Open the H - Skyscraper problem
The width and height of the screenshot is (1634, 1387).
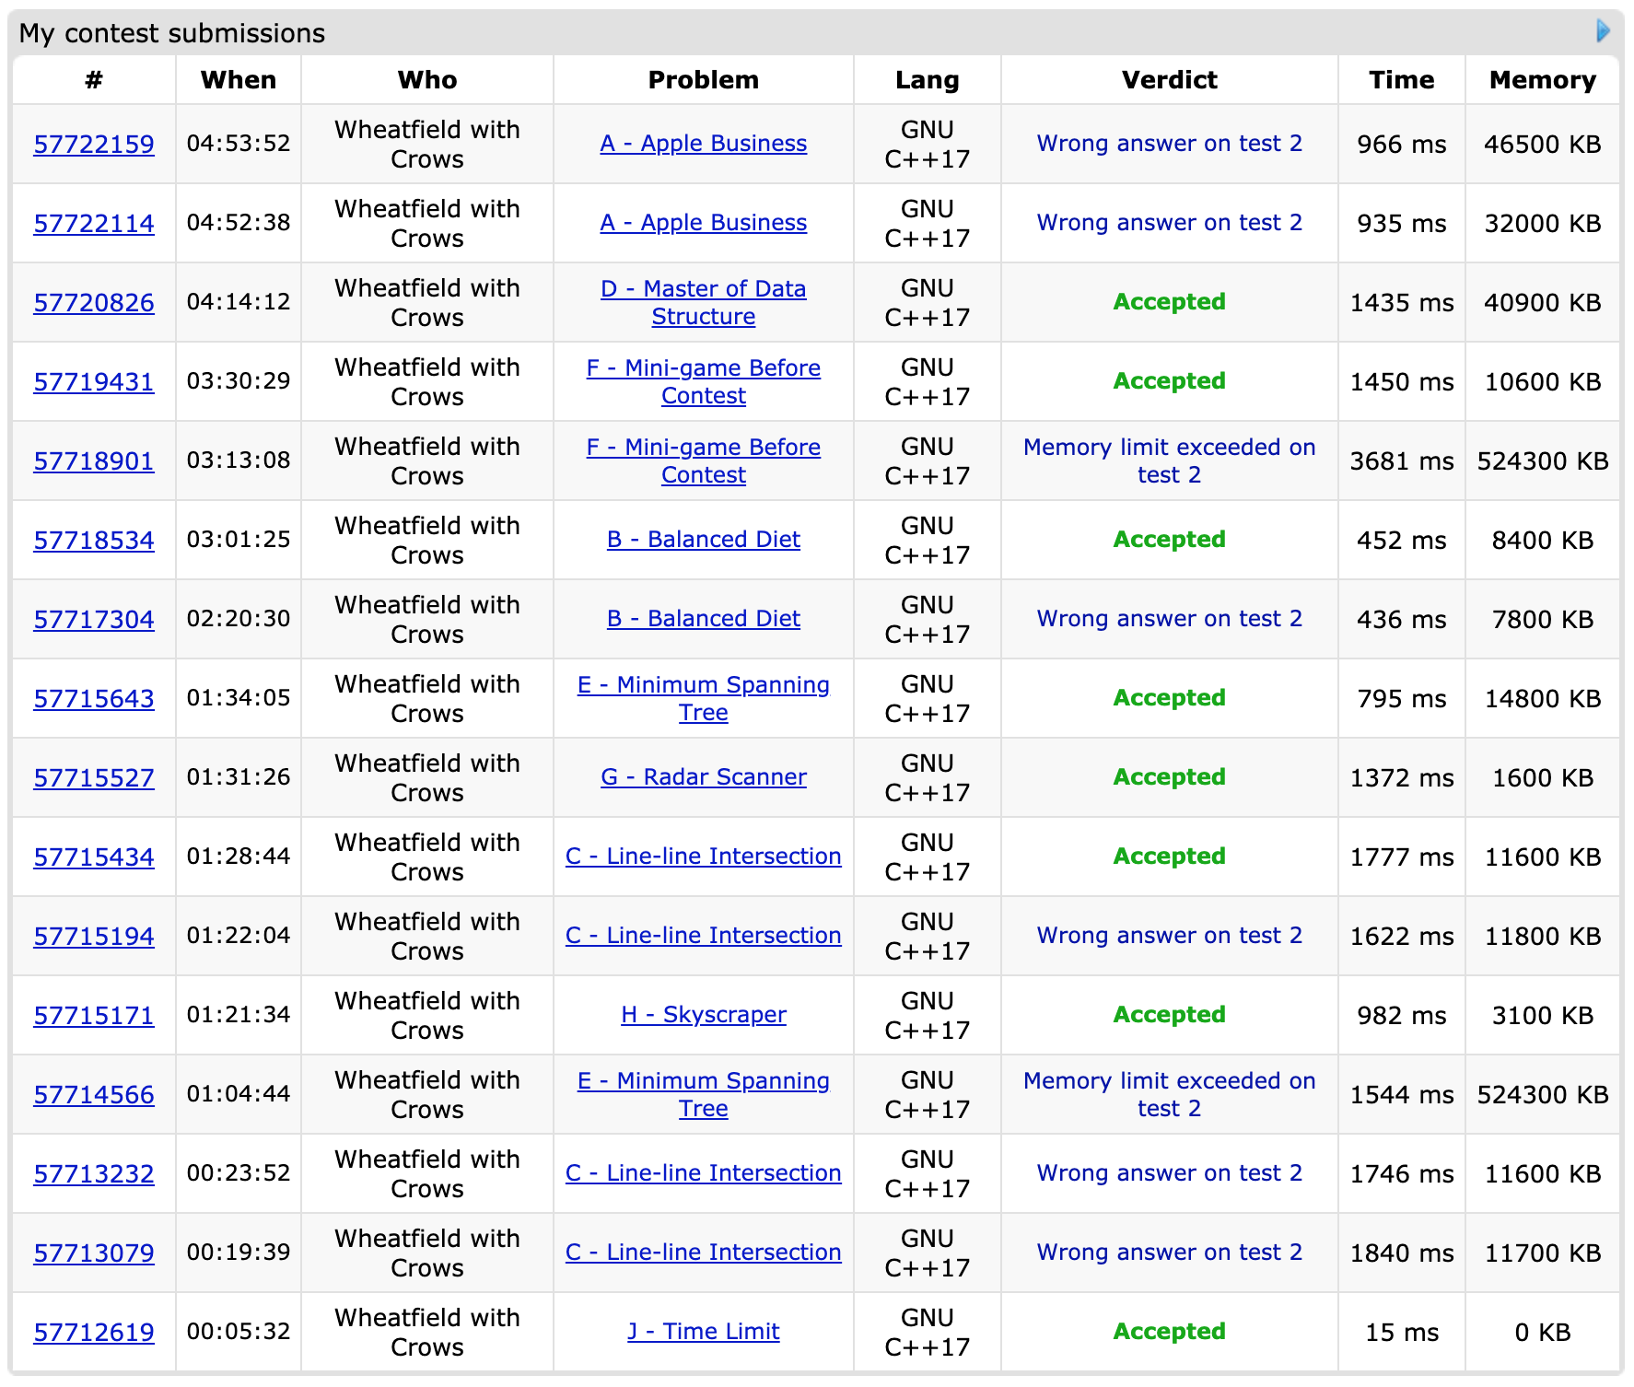(x=703, y=1015)
